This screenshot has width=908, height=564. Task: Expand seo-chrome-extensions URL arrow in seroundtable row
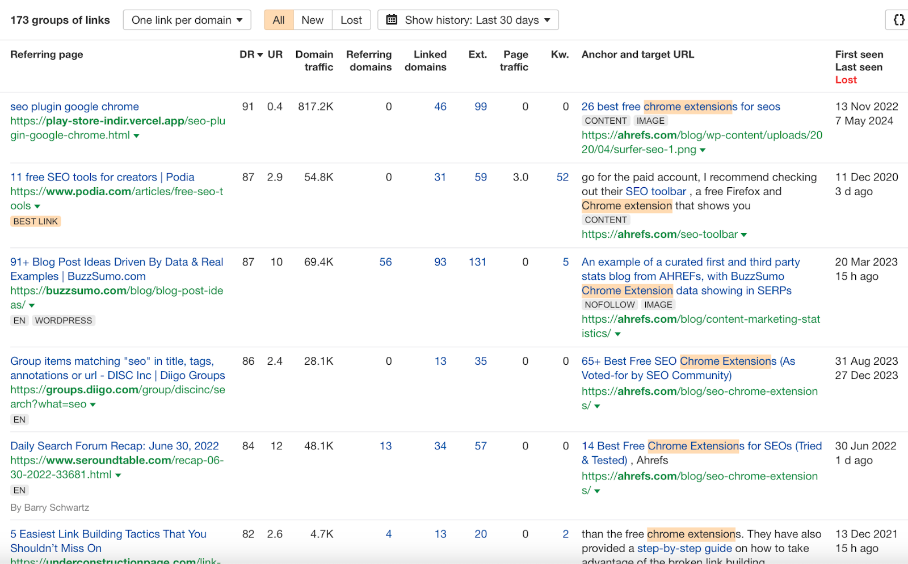tap(597, 491)
